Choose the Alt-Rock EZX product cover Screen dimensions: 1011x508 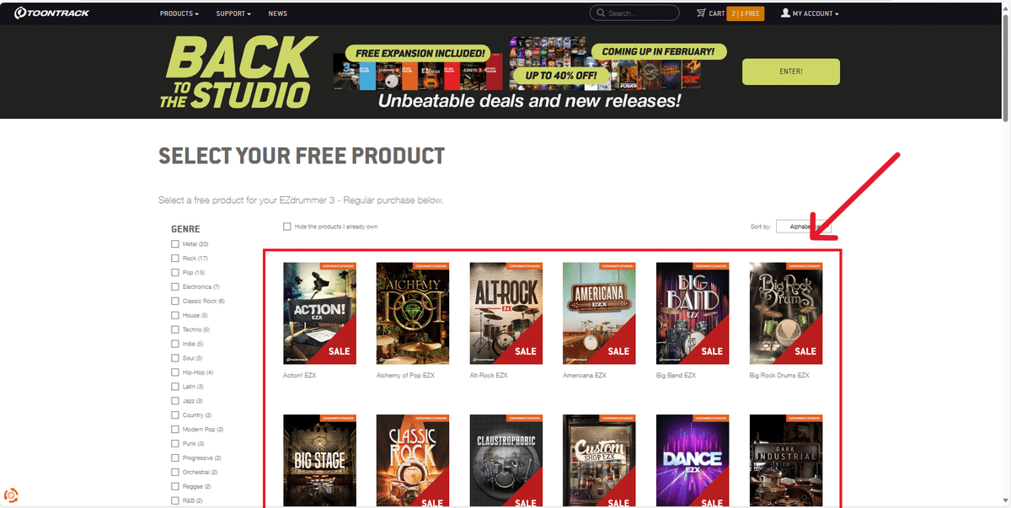coord(505,313)
